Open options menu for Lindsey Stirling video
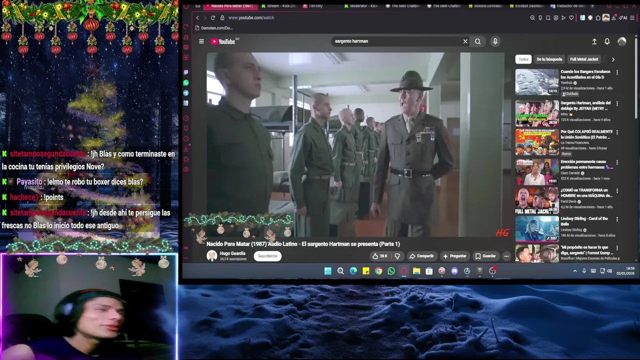Screen dimensions: 640x360 click(x=617, y=219)
